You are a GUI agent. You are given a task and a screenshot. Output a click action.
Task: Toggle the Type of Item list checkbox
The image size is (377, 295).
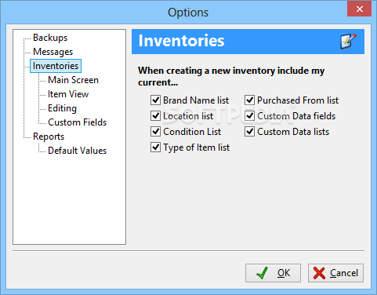coord(155,147)
